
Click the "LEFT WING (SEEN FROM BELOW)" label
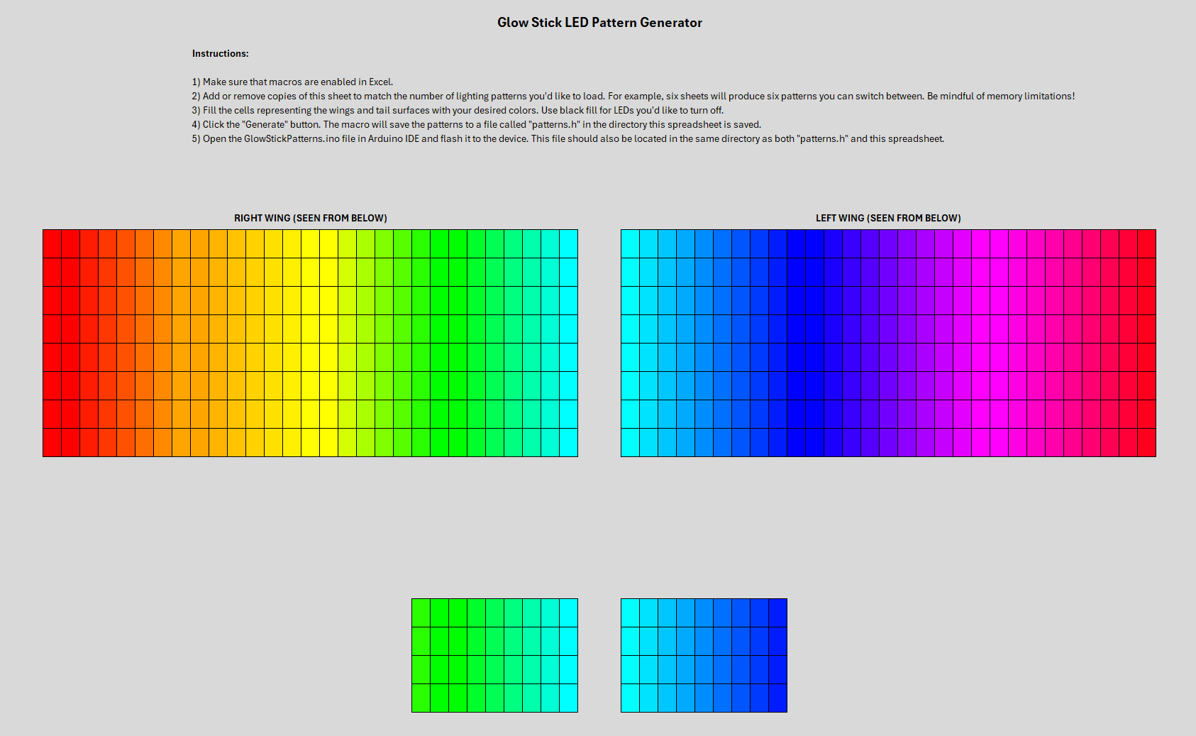(x=888, y=218)
